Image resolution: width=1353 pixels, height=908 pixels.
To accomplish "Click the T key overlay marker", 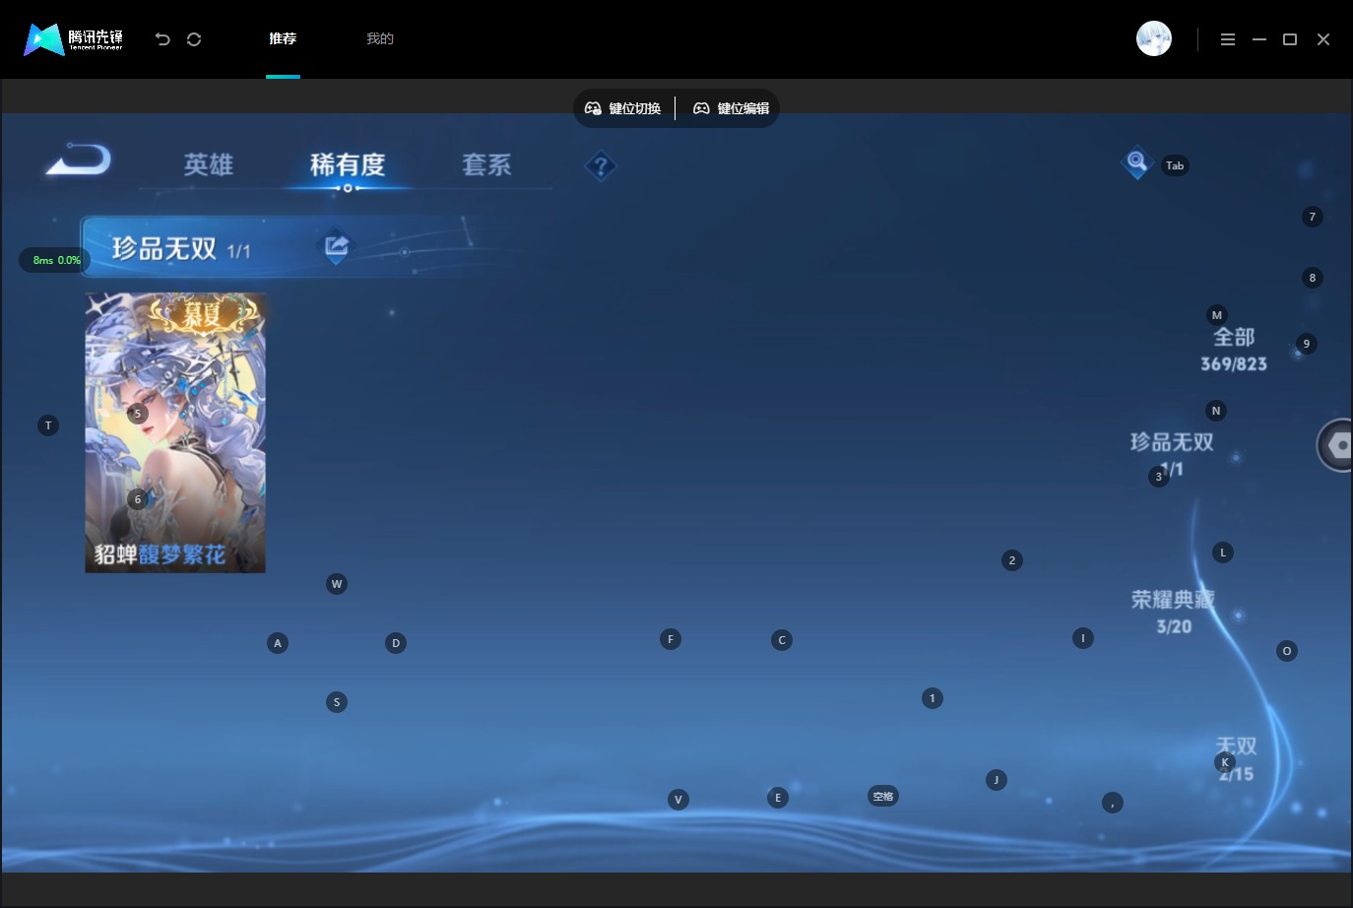I will 48,425.
